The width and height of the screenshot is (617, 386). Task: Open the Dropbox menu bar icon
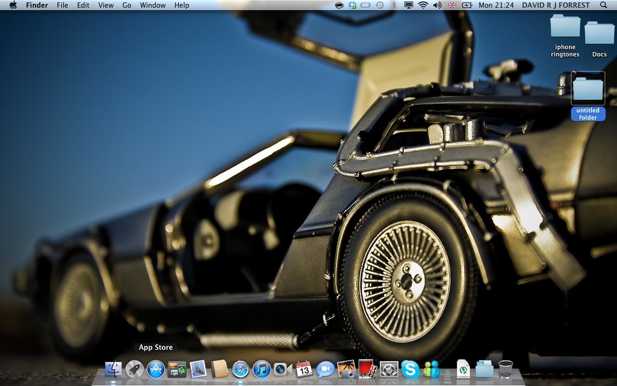tap(352, 5)
